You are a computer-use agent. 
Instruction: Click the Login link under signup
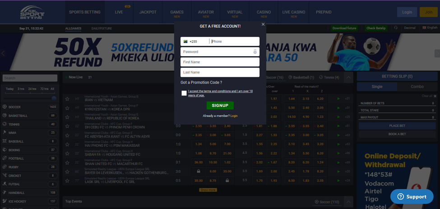pos(234,116)
